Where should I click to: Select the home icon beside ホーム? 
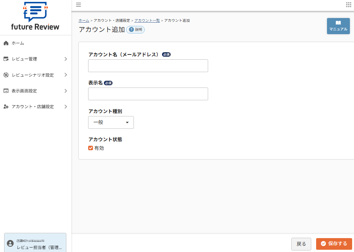pyautogui.click(x=6, y=43)
